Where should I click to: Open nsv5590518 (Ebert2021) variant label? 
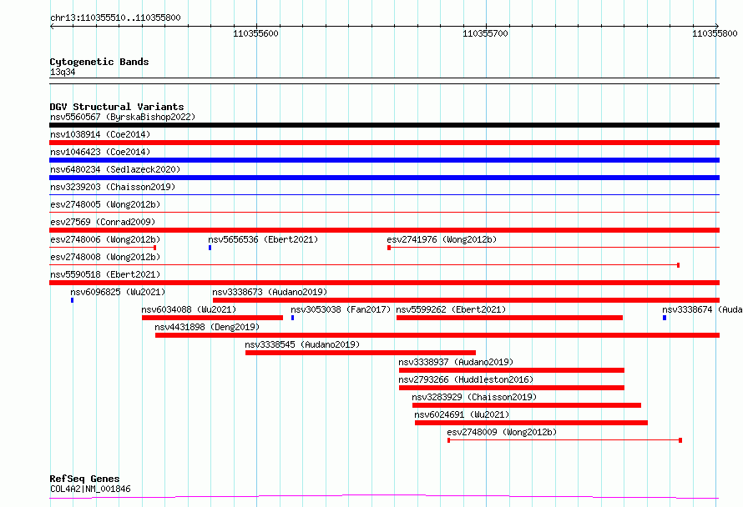[105, 274]
